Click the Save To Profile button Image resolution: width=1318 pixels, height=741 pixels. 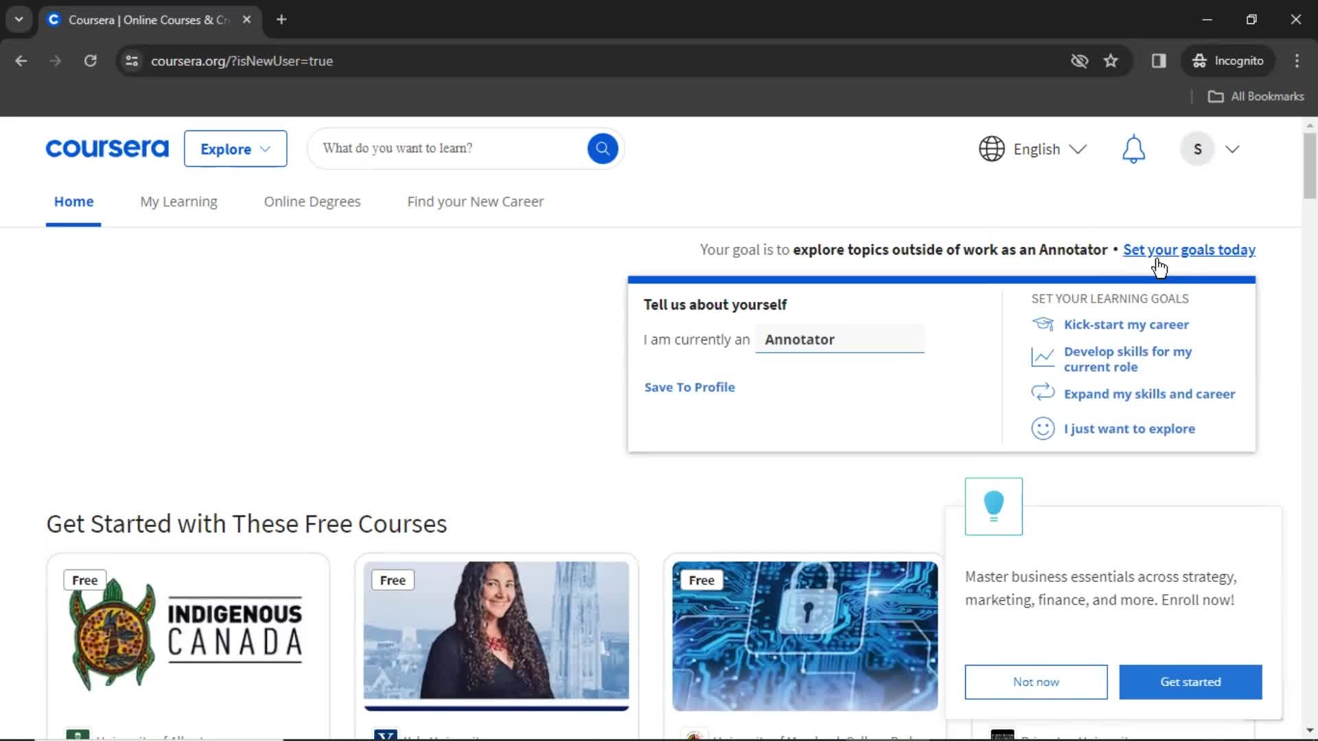click(x=691, y=387)
